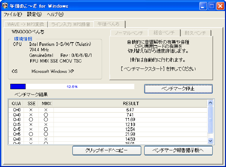Select the 午後べんち tab
The image size is (226, 167).
pyautogui.click(x=109, y=24)
